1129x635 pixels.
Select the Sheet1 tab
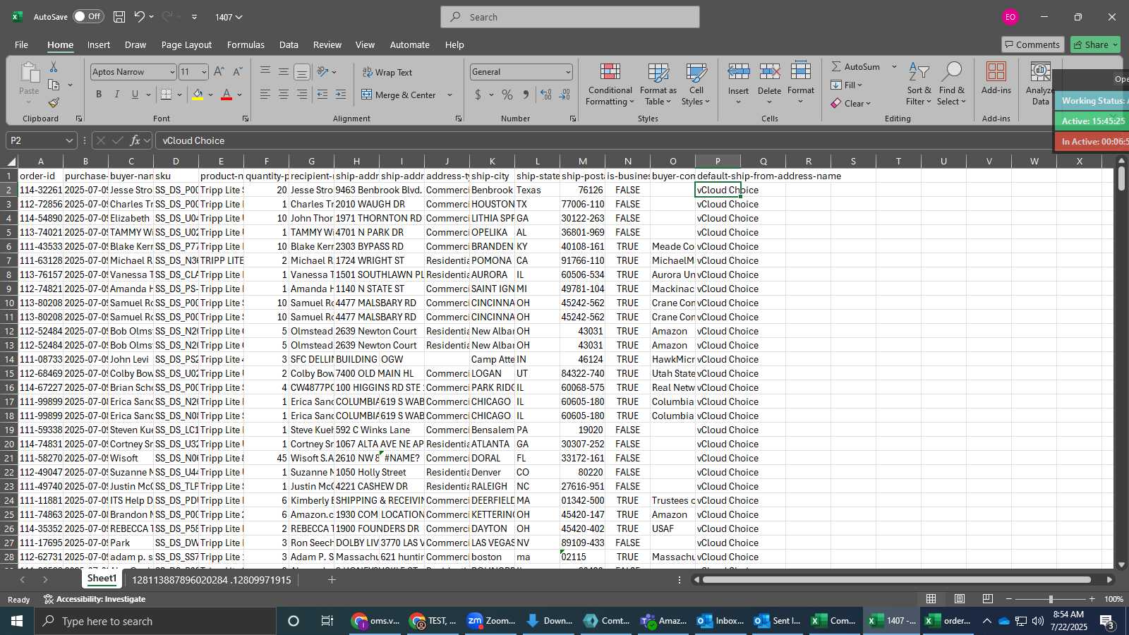pos(102,579)
